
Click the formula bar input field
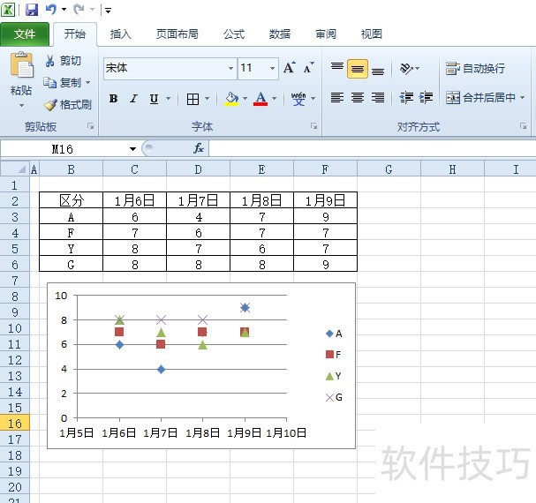coord(372,148)
